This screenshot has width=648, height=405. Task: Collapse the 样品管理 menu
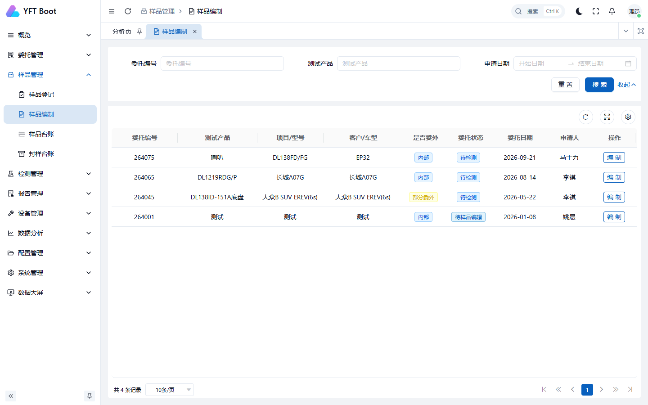50,75
